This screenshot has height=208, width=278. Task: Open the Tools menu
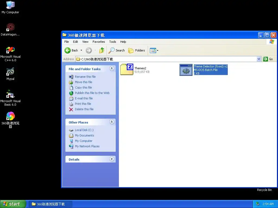click(113, 42)
